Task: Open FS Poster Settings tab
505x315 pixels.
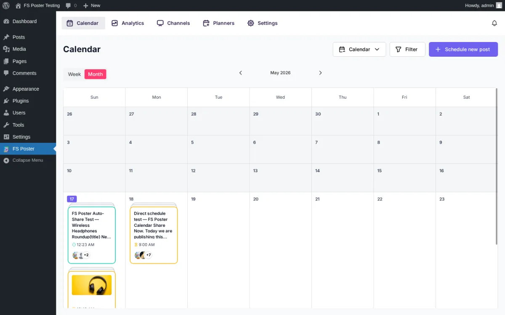Action: [262, 23]
